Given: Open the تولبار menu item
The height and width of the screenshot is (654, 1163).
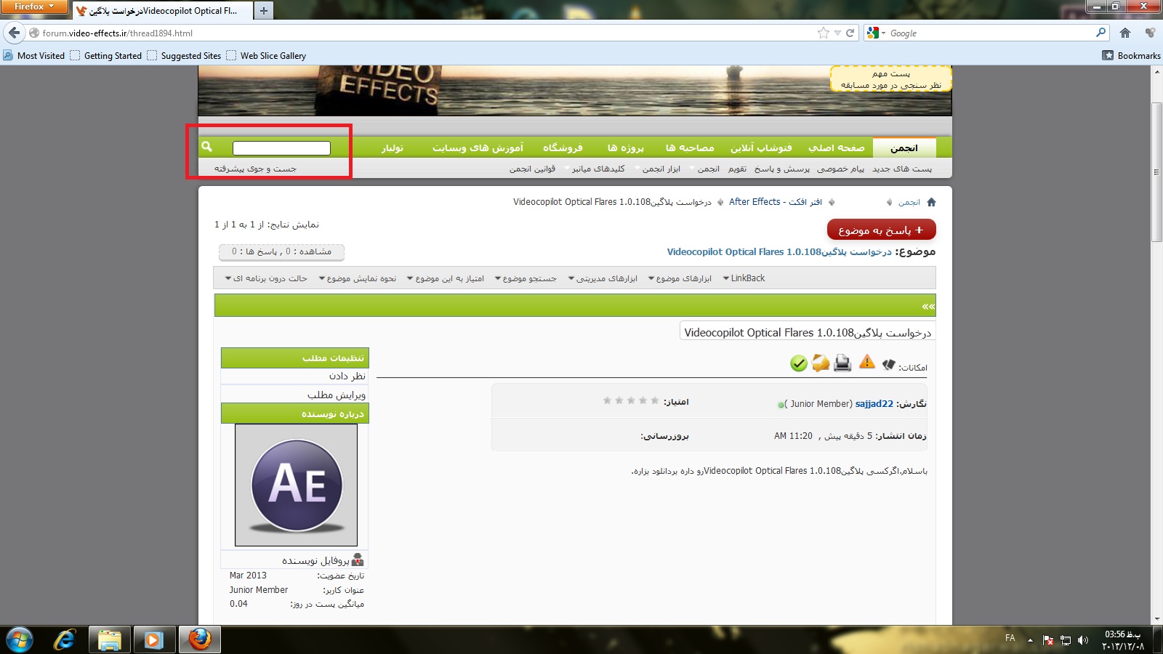Looking at the screenshot, I should pos(393,148).
